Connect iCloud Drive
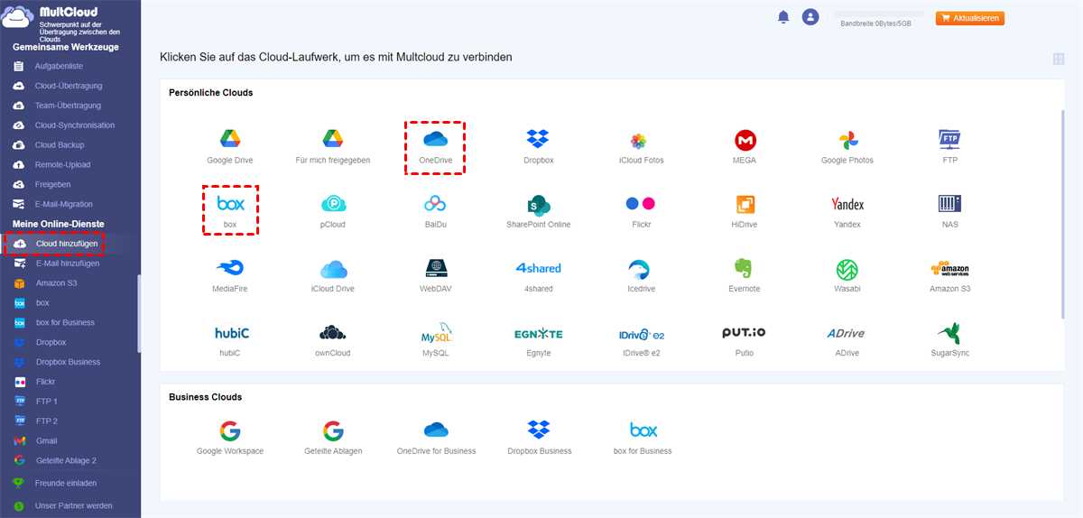Screen dimensions: 1083x518 pyautogui.click(x=332, y=276)
